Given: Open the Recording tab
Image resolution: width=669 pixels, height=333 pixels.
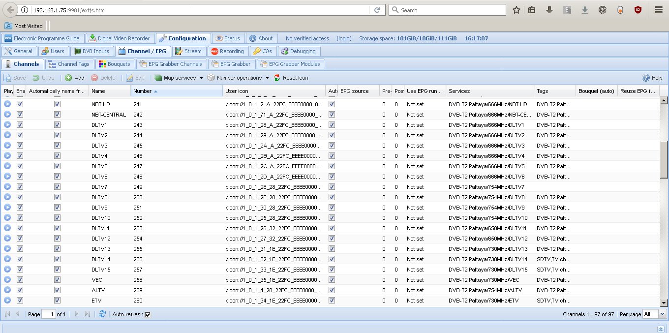Looking at the screenshot, I should [227, 51].
